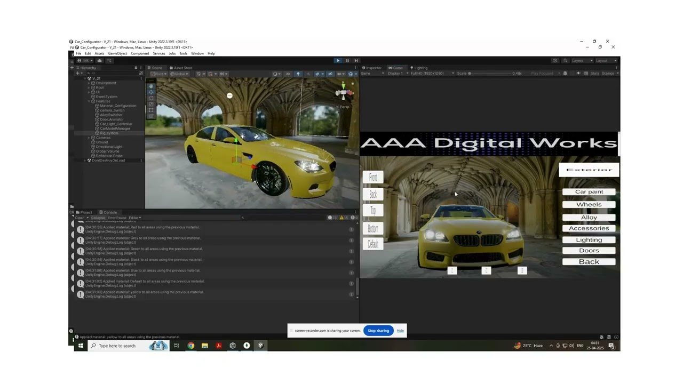Toggle error count filter in Console
Viewport: 683px width, 384px height.
tap(354, 218)
